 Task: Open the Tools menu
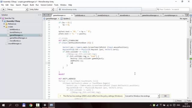tap(56, 5)
